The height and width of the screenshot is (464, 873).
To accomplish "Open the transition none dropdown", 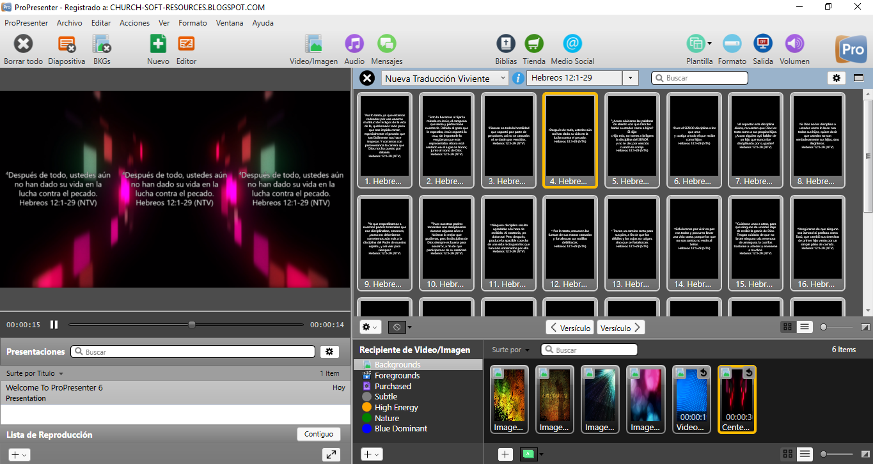I will 400,327.
